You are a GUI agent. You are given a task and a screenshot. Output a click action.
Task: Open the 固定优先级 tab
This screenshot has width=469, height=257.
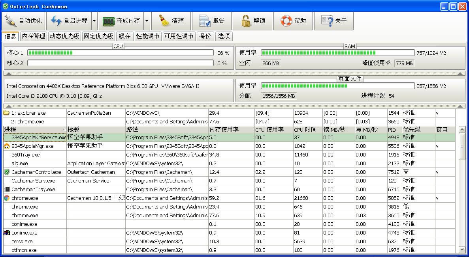click(x=98, y=36)
